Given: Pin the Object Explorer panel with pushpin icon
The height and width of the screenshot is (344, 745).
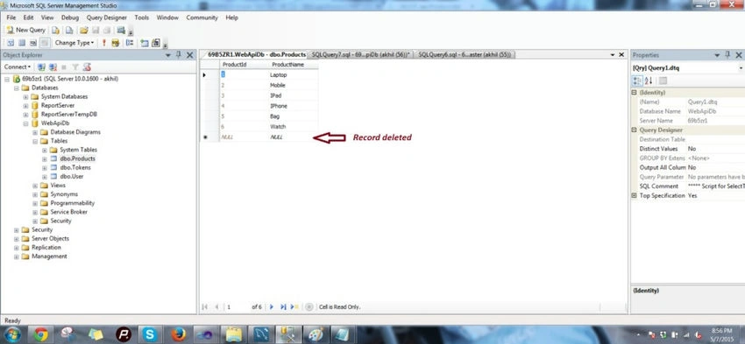Looking at the screenshot, I should click(x=179, y=55).
